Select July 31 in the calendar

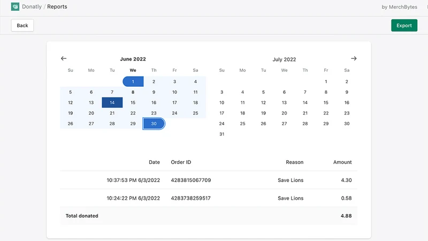point(221,134)
